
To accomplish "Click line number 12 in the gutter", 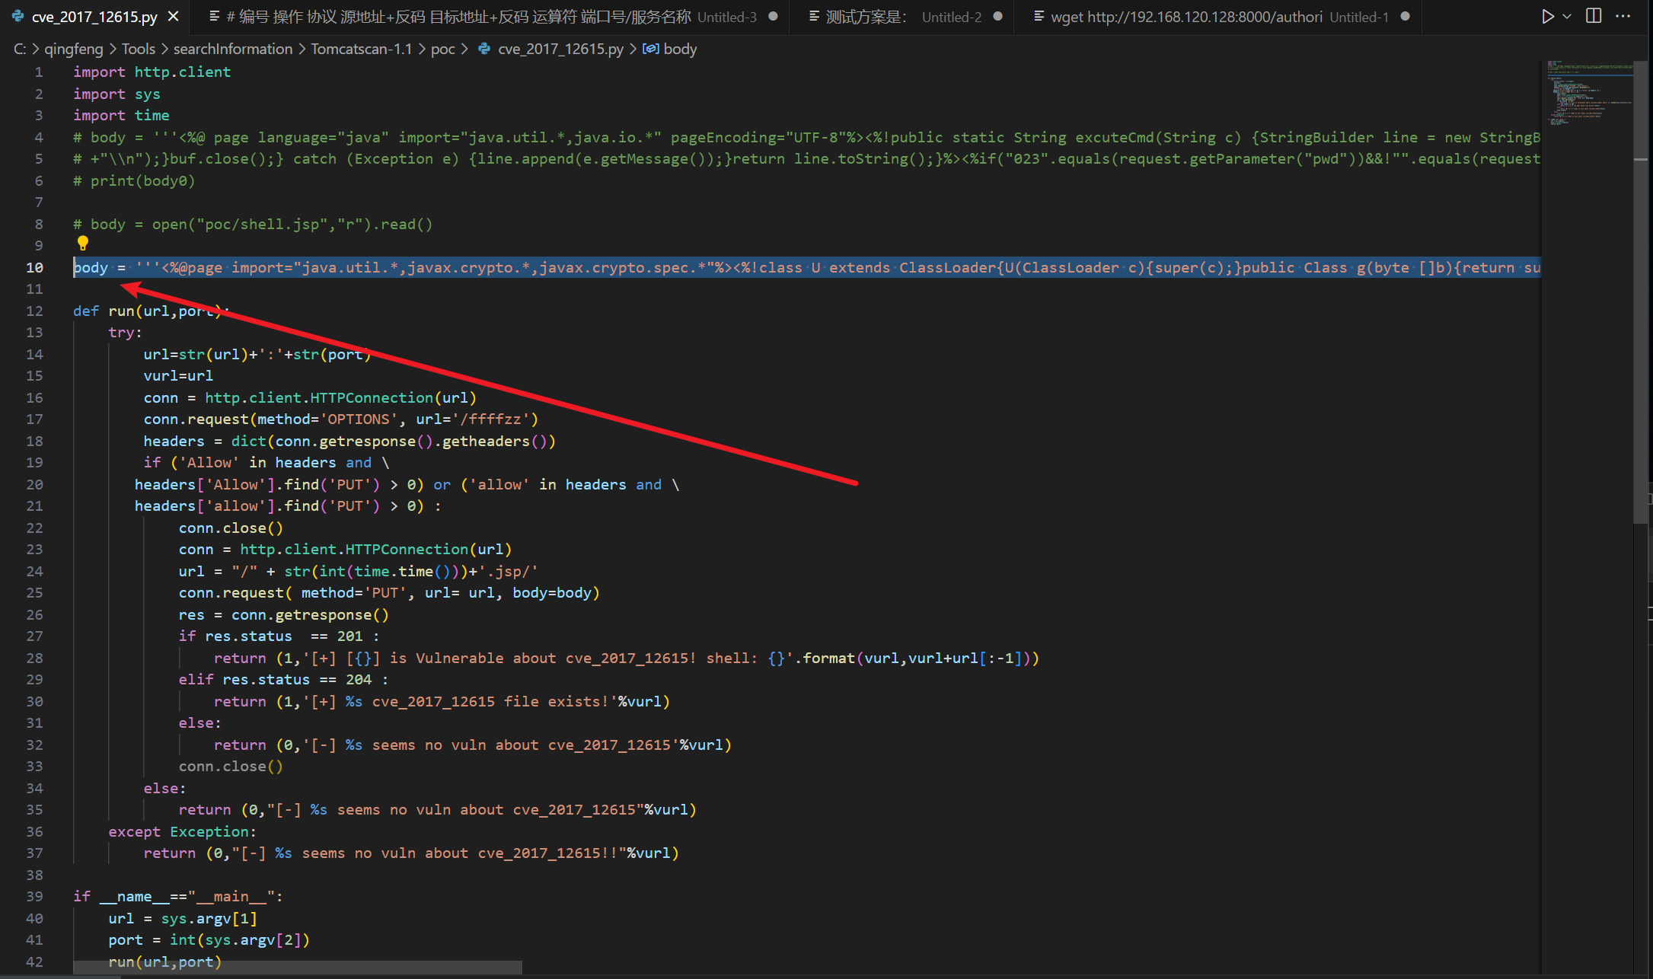I will [x=34, y=311].
